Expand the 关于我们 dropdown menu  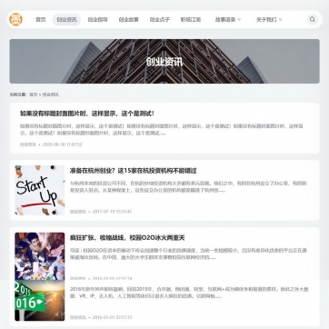click(269, 20)
